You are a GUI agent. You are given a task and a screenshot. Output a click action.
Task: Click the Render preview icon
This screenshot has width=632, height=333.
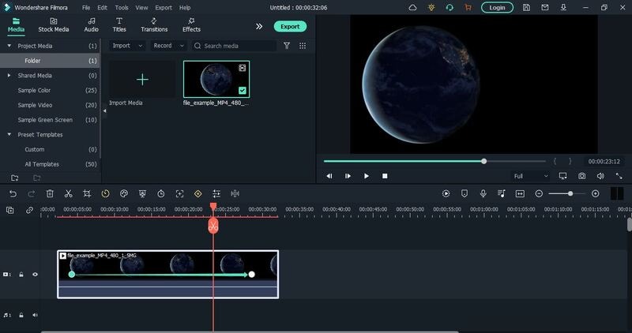pos(446,193)
